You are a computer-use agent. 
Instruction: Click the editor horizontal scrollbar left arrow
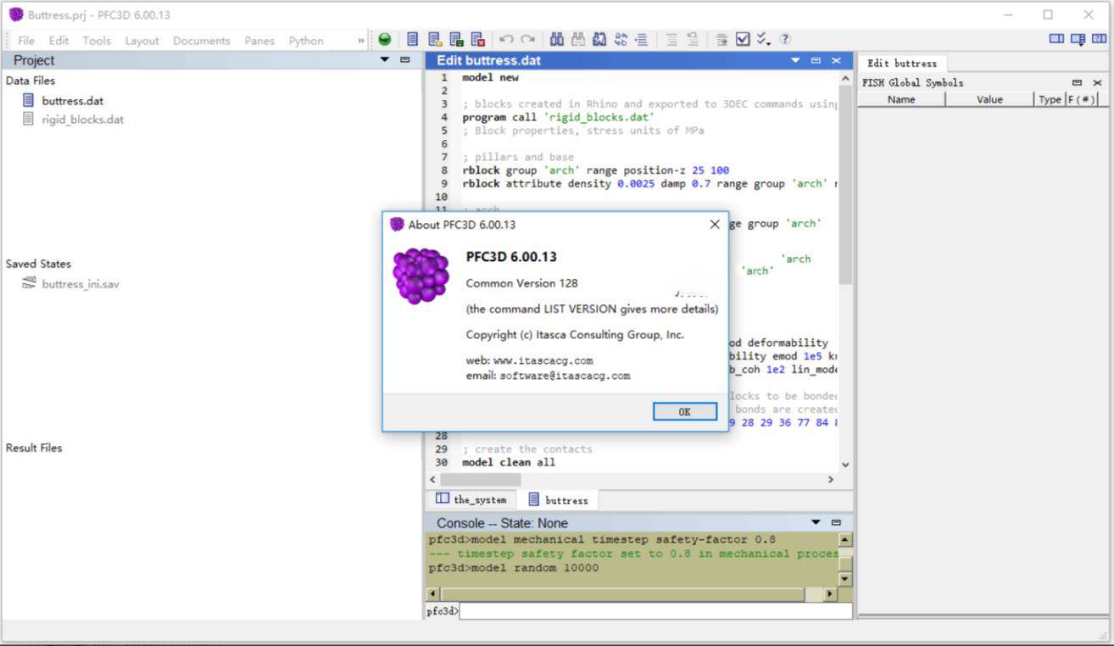click(x=433, y=480)
